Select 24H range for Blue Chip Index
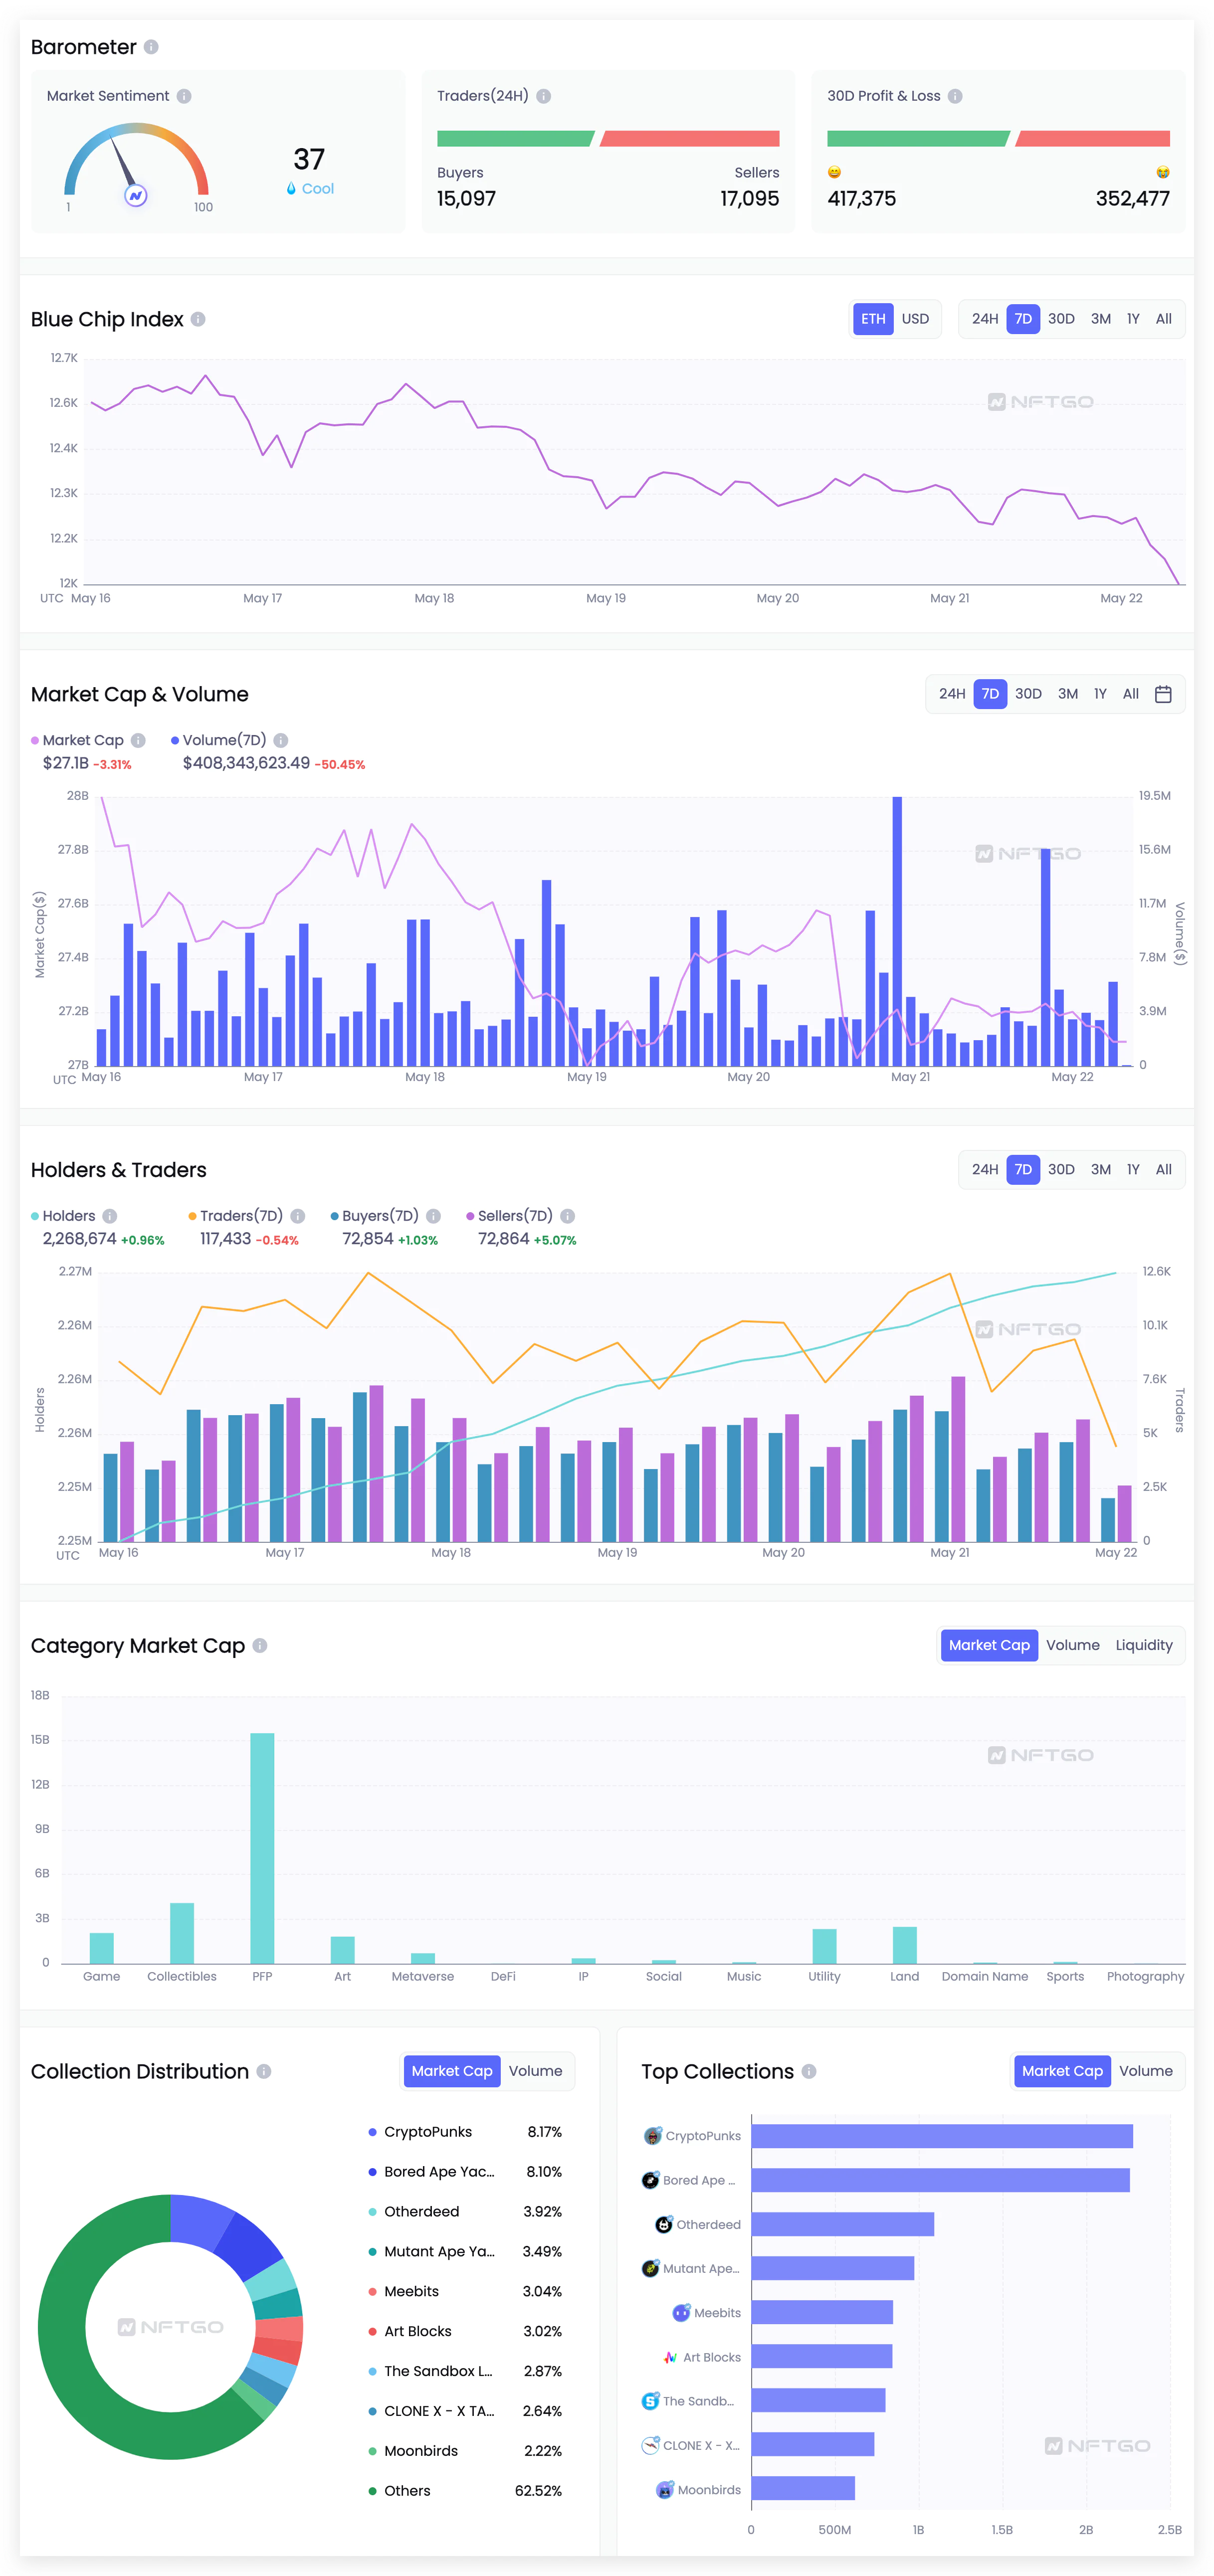Viewport: 1214px width, 2576px height. tap(985, 319)
